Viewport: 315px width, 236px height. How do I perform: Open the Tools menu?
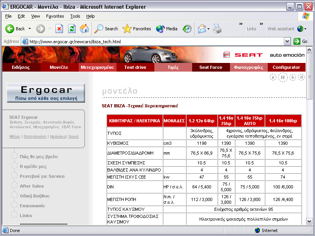point(75,16)
